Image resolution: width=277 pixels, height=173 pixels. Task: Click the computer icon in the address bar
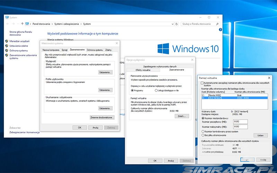point(27,24)
